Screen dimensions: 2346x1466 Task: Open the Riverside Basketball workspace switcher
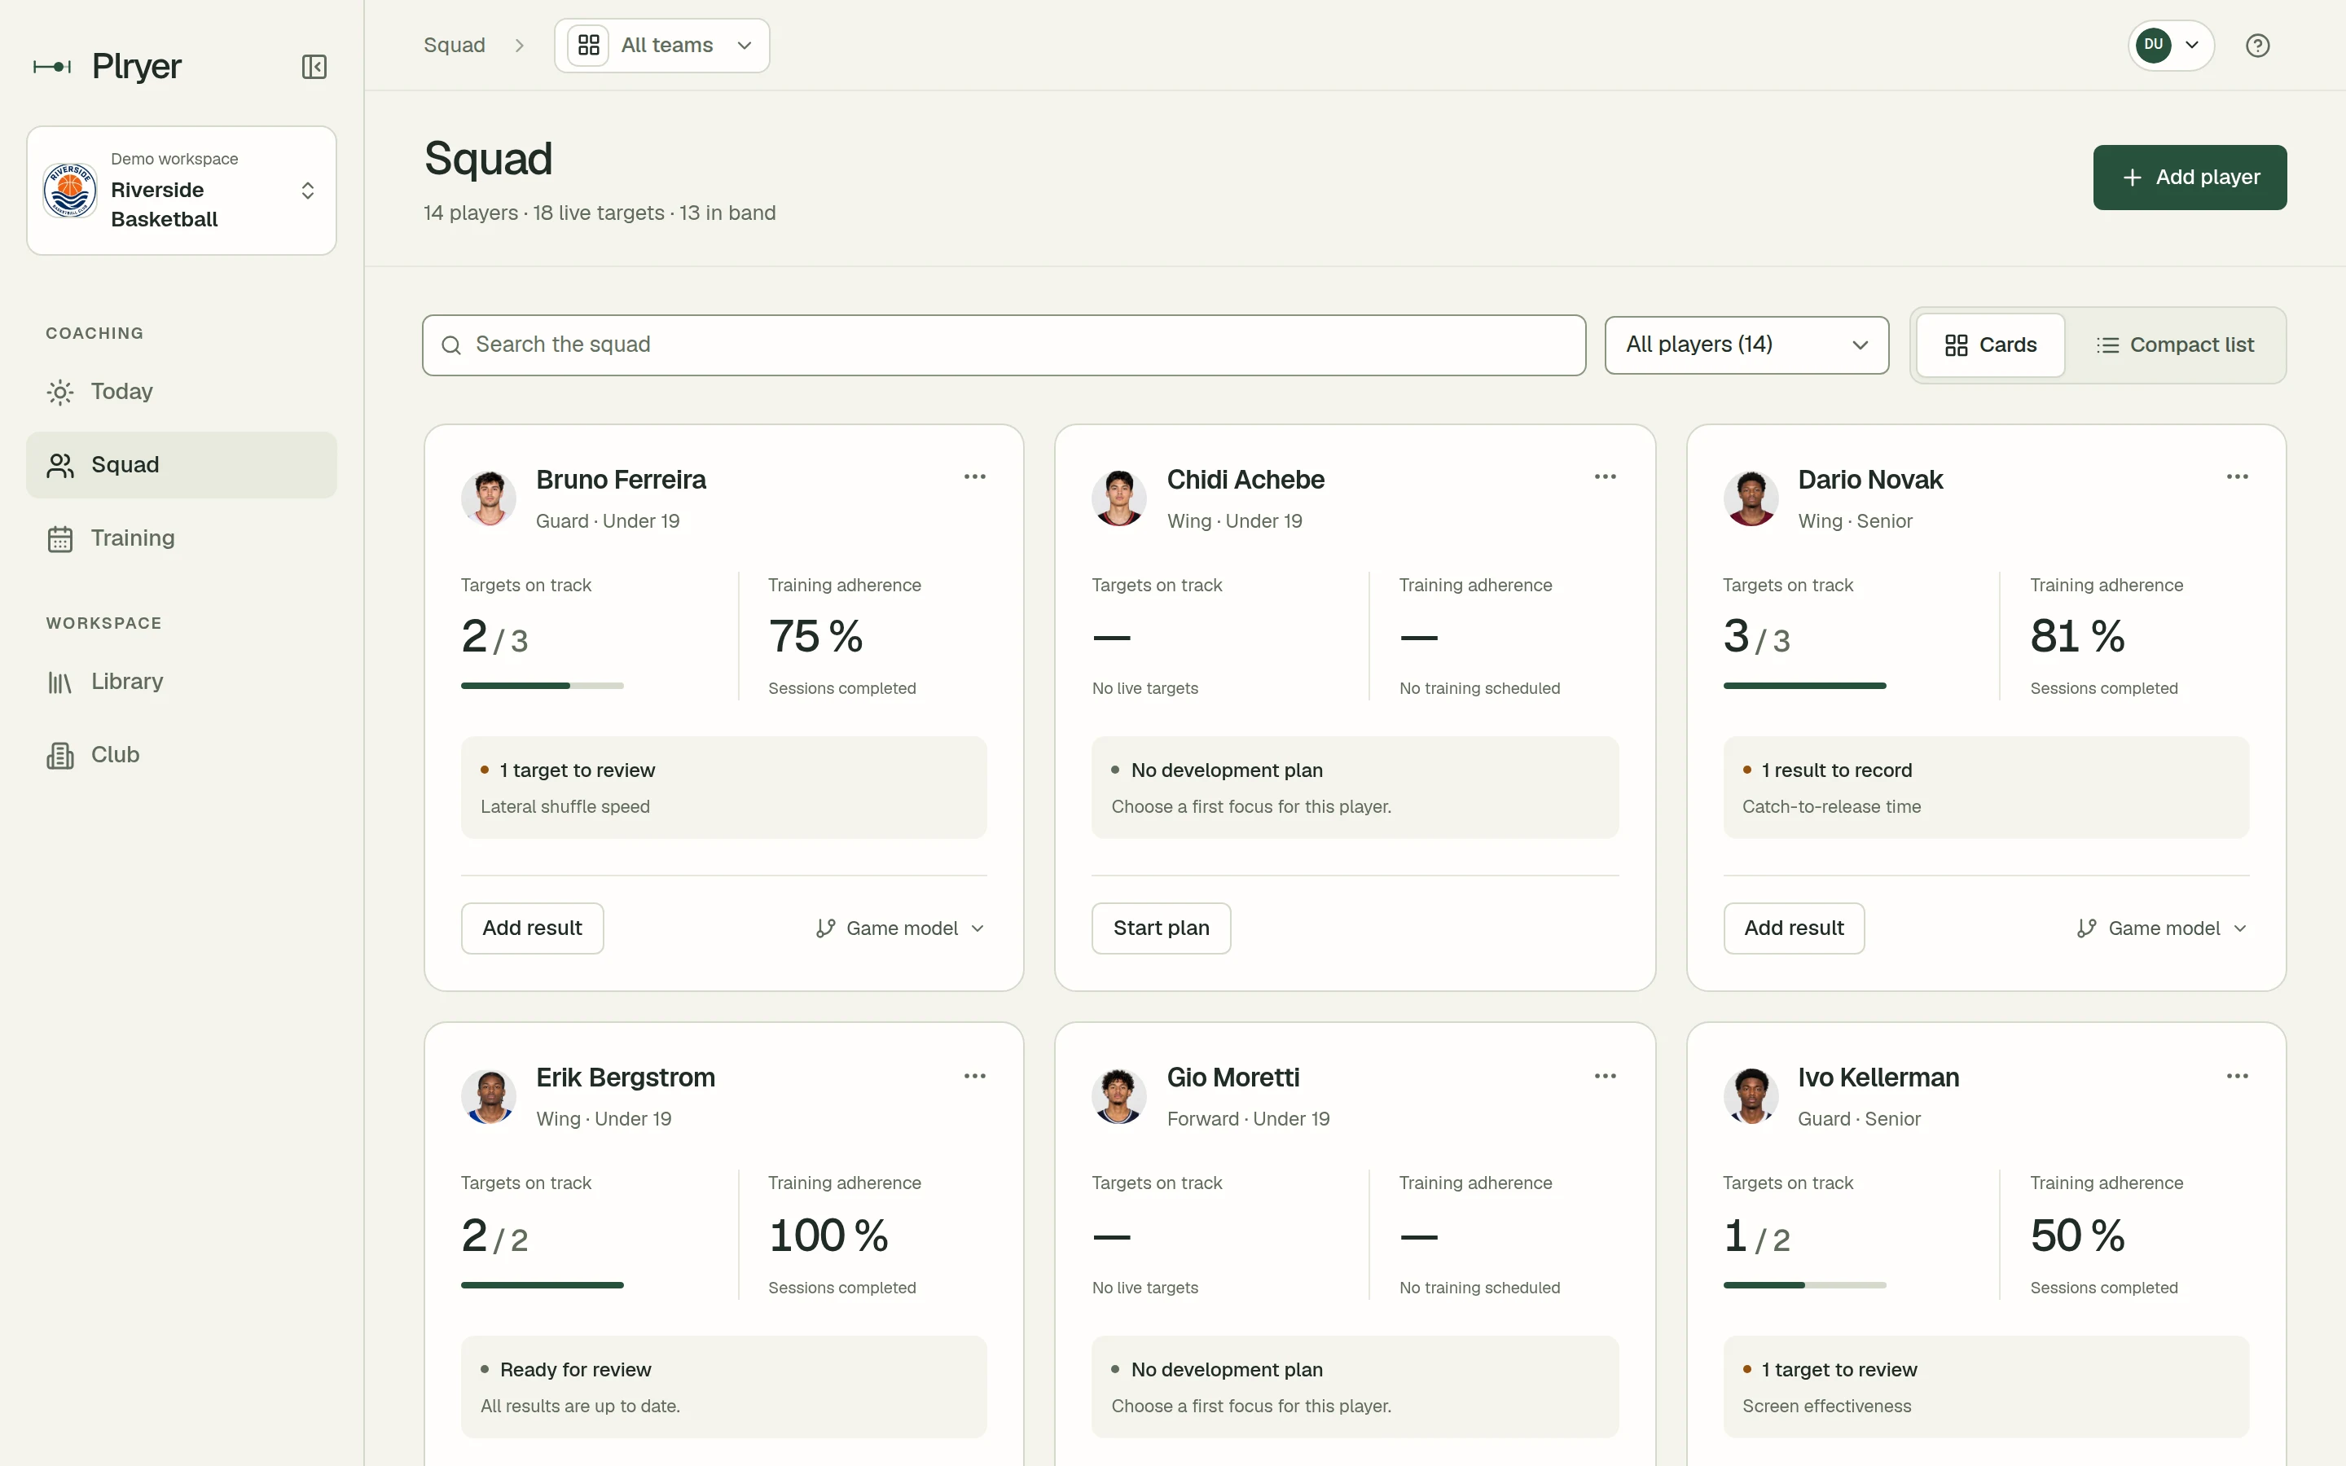(182, 190)
